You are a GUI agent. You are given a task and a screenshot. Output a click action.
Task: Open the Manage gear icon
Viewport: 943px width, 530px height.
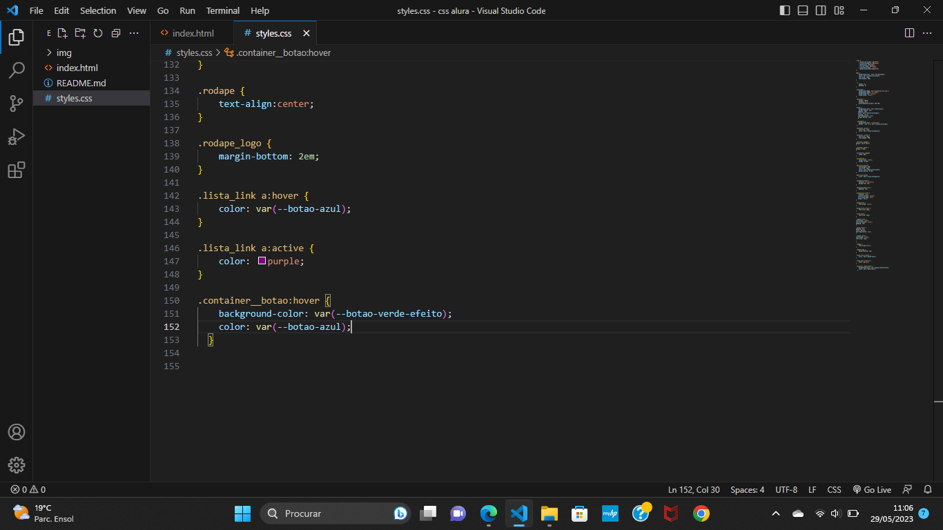(x=17, y=465)
